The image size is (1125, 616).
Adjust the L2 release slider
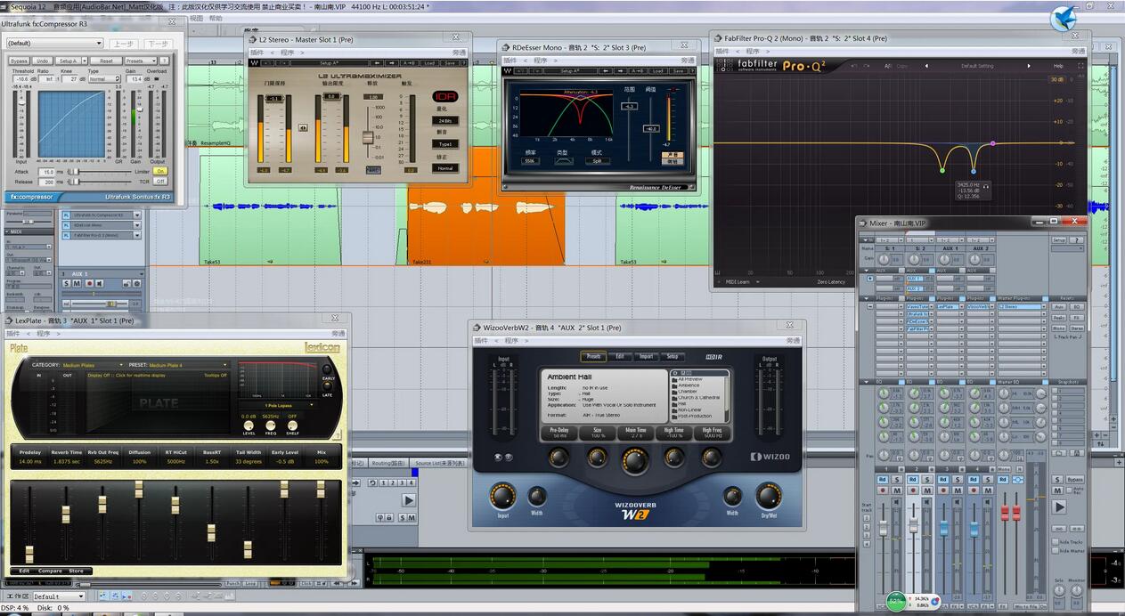(x=367, y=137)
